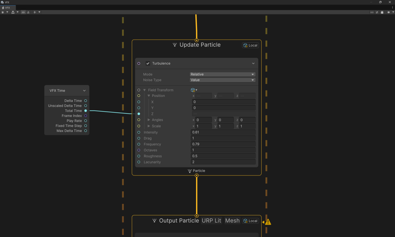This screenshot has width=395, height=237.
Task: Click the lock icon in the toolbar
Action: click(28, 12)
